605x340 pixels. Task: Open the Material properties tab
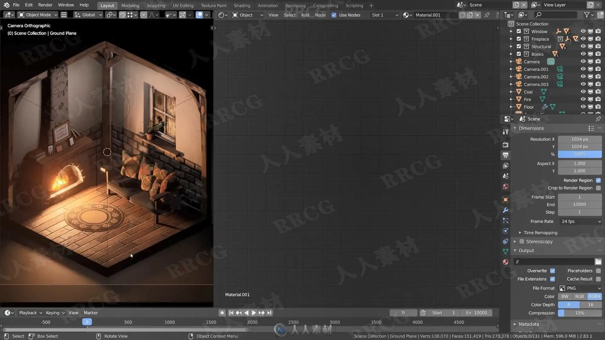(x=505, y=262)
